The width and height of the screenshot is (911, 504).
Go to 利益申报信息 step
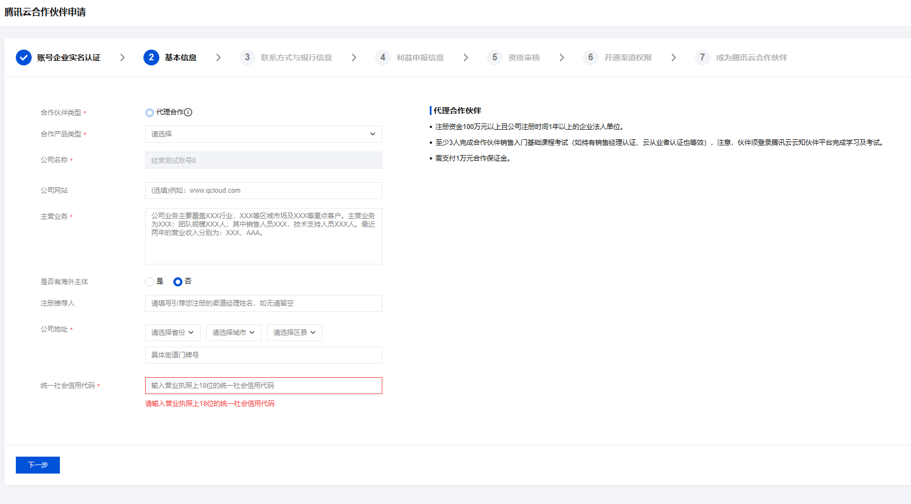(x=420, y=58)
